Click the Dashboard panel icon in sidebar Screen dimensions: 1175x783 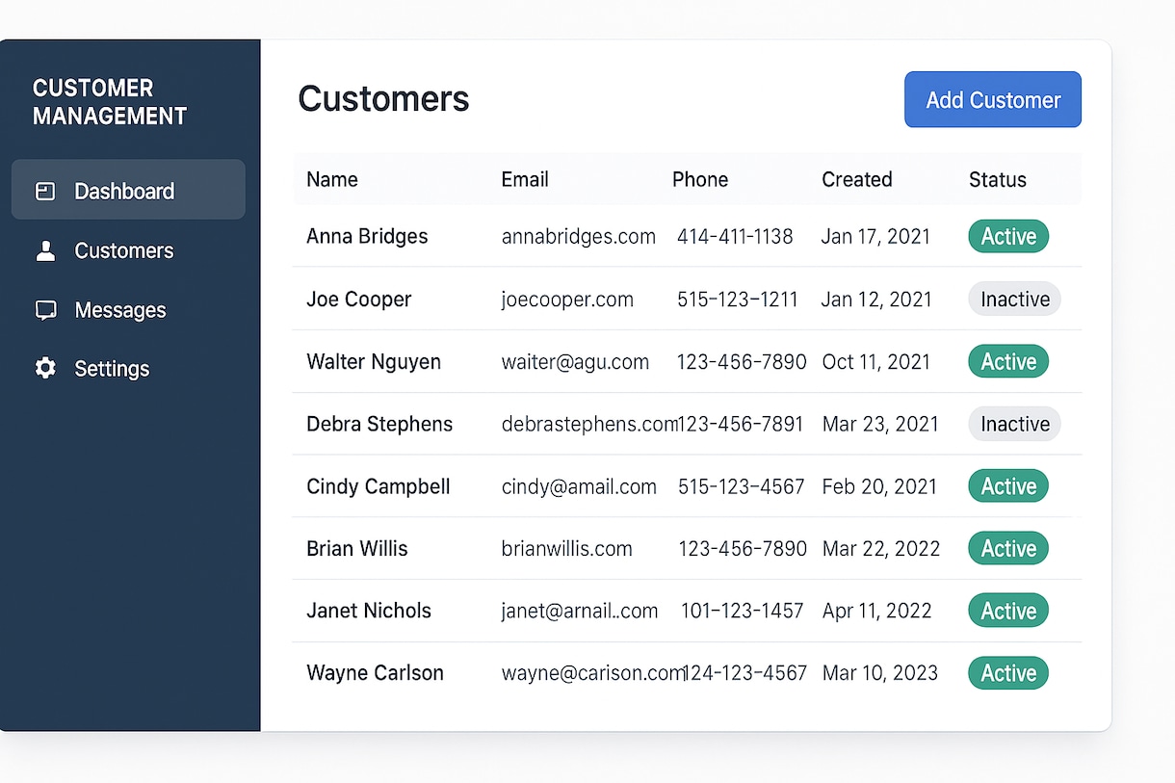[x=45, y=191]
